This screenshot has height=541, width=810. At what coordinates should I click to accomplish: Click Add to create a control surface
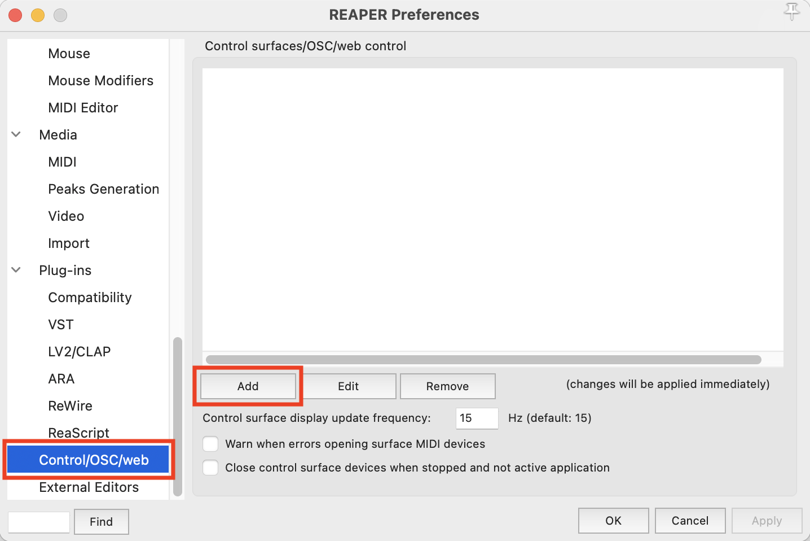pos(248,386)
